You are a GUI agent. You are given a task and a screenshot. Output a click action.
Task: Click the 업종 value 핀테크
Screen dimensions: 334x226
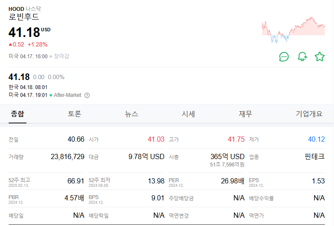tap(314, 157)
